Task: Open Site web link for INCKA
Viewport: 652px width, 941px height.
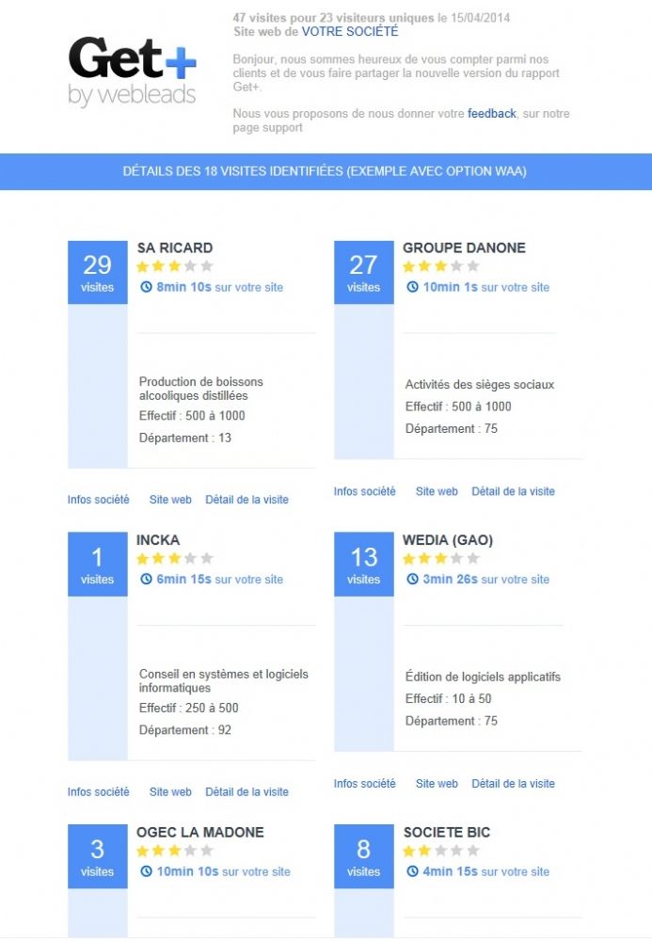Action: point(170,791)
